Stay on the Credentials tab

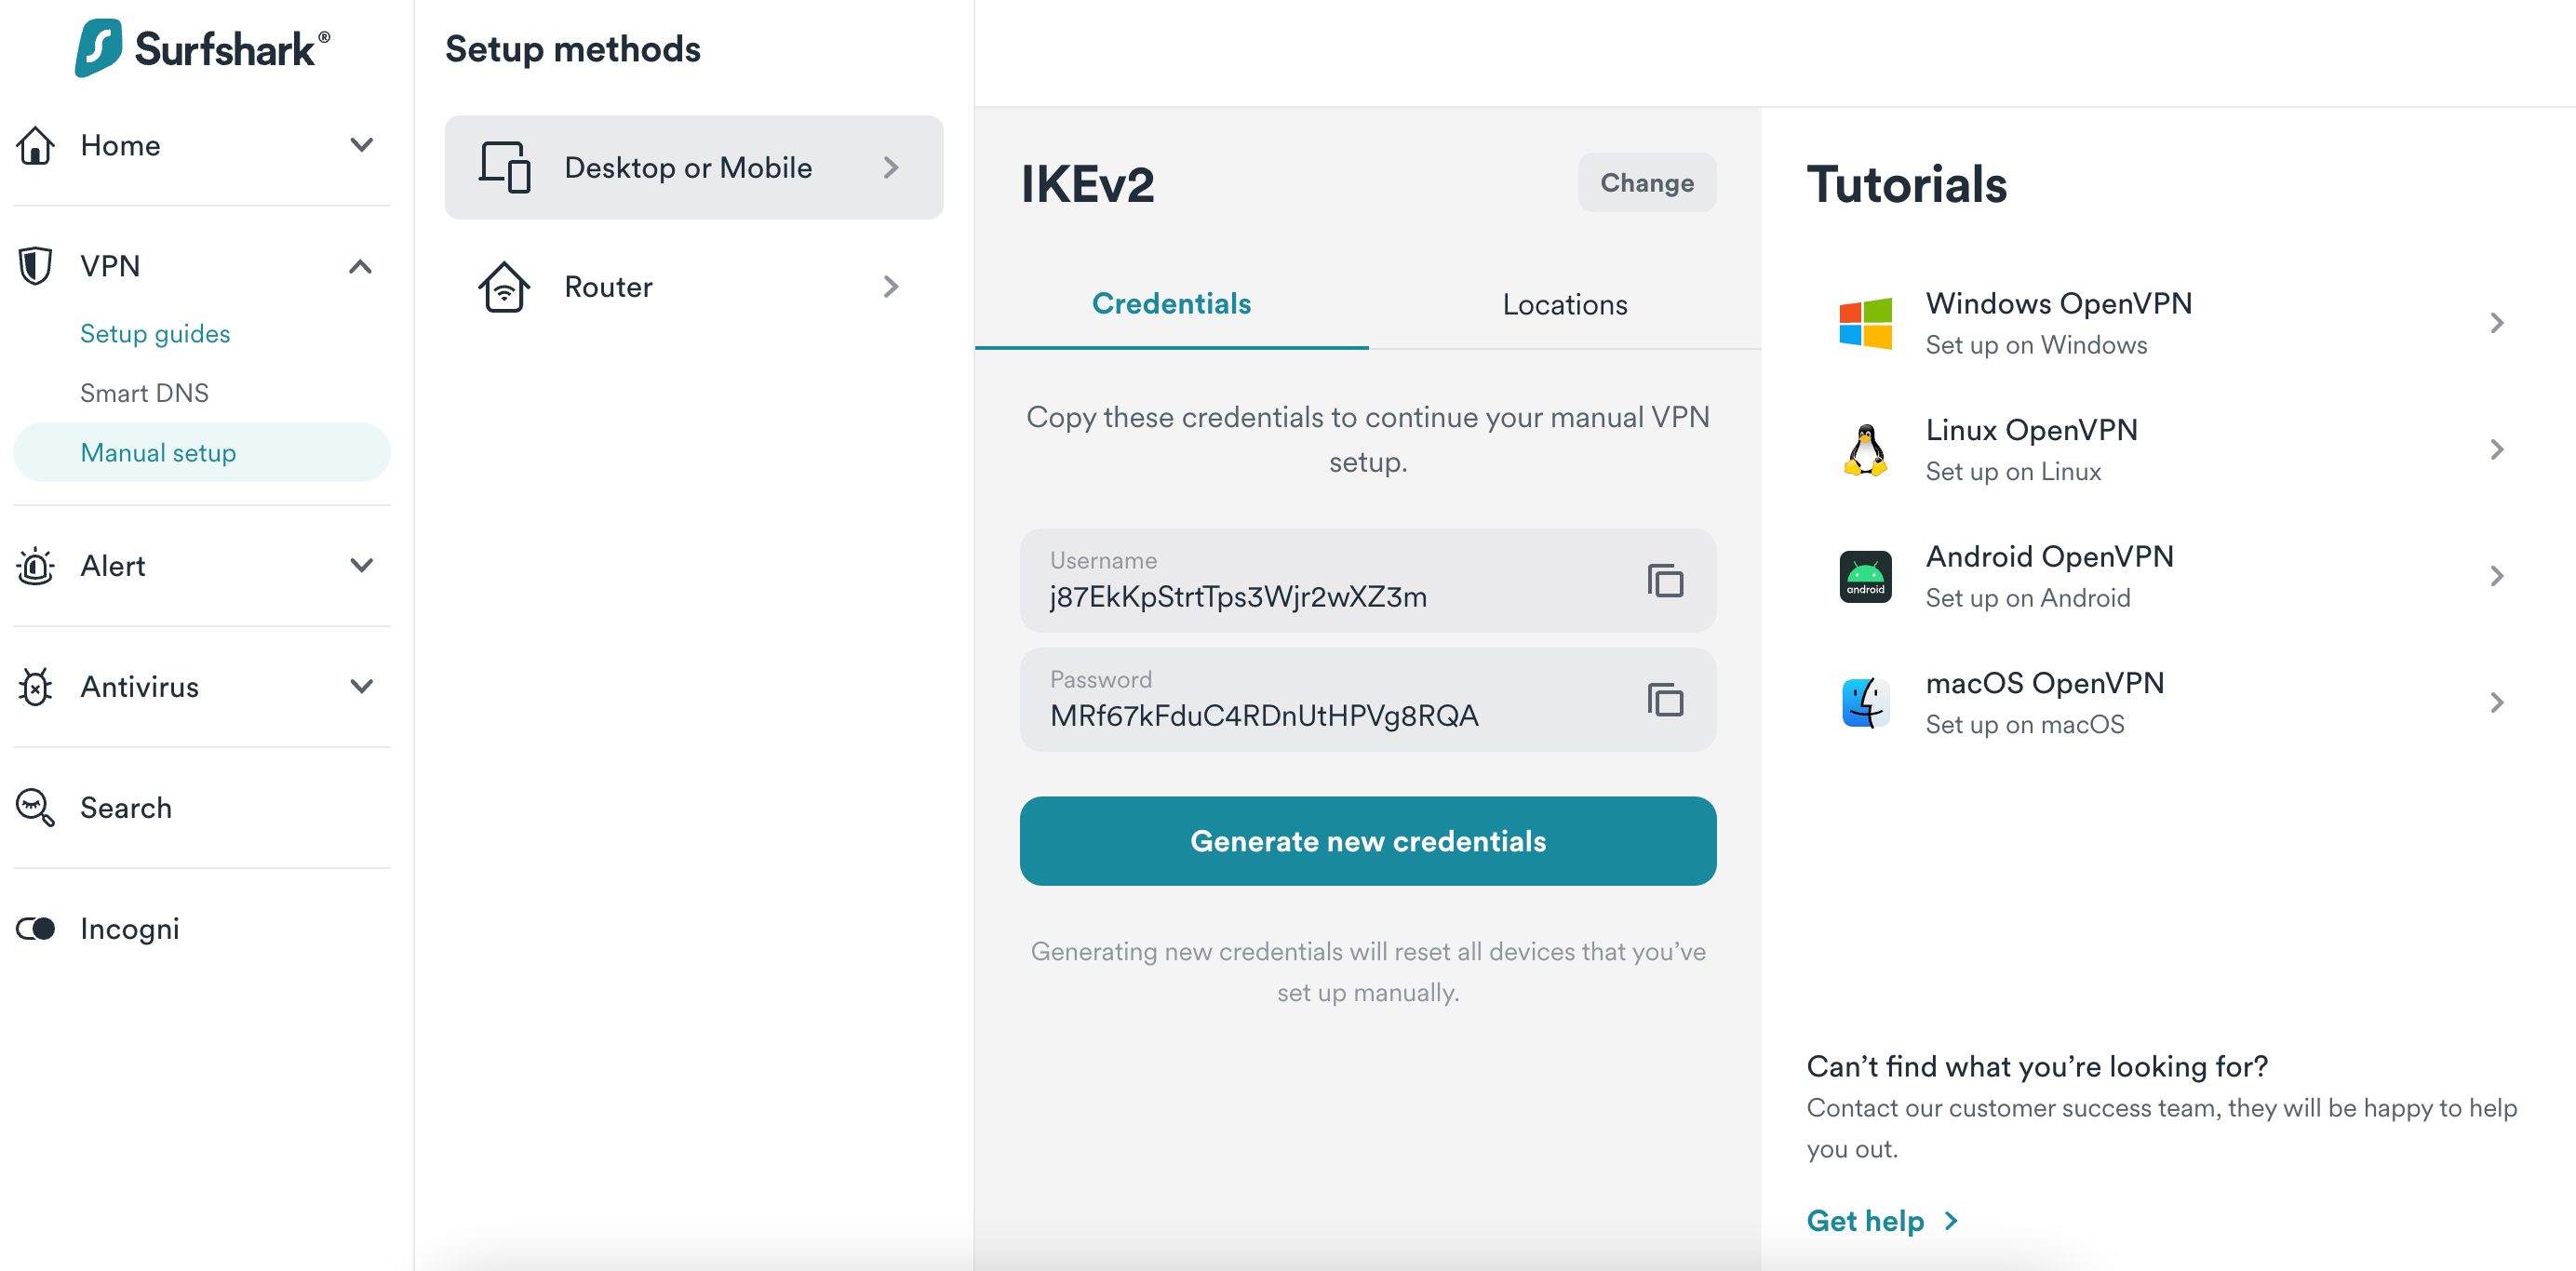point(1171,304)
